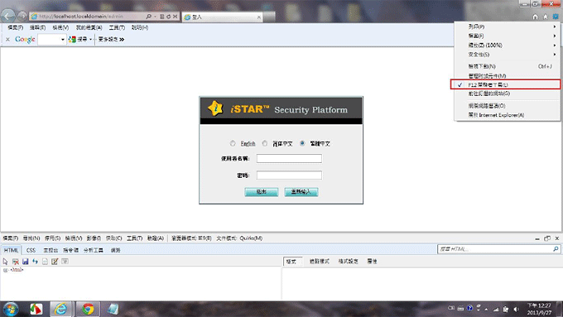This screenshot has width=563, height=317.
Task: Open the dropdown arrow next to Google search button
Action: [90, 39]
